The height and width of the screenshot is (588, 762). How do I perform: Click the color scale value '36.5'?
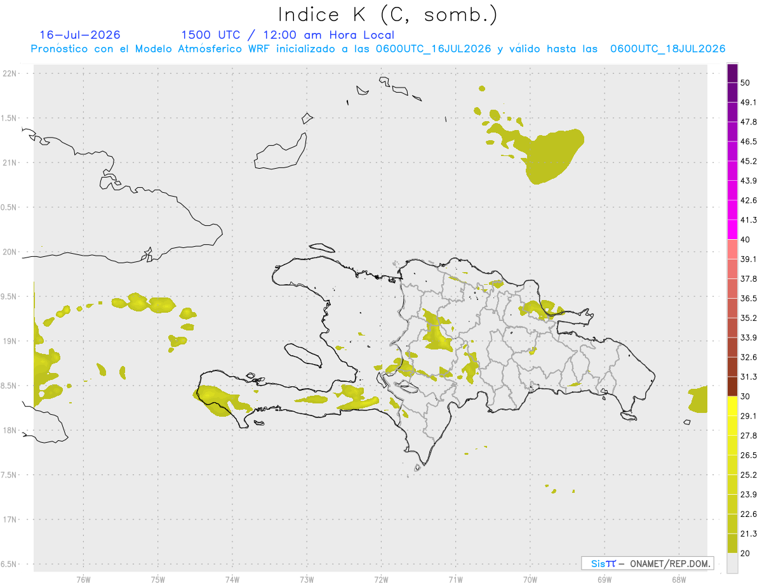click(749, 298)
